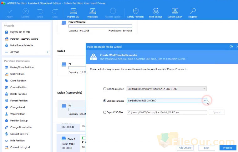Expand the All Tools submenu arrow

point(48,52)
